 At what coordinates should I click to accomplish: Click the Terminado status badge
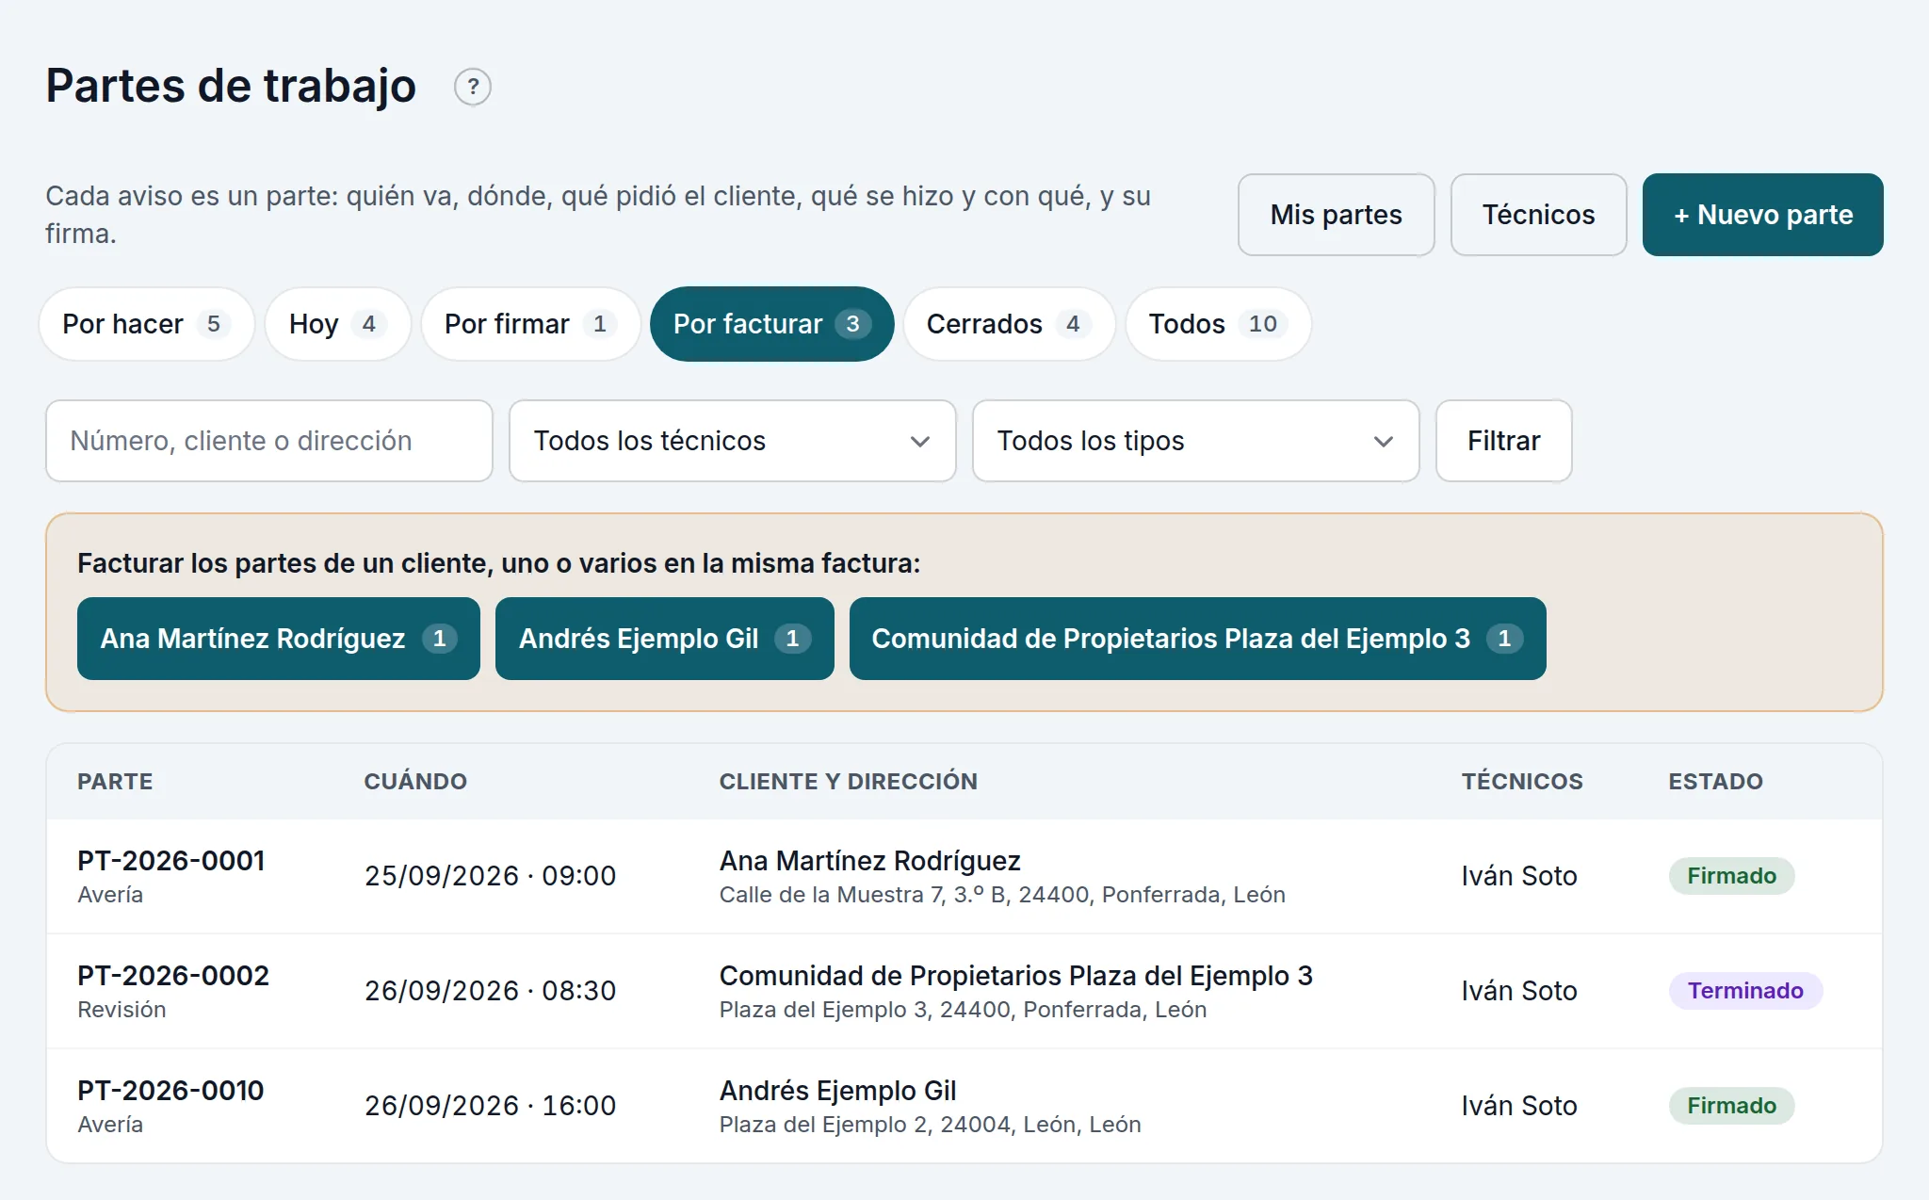pyautogui.click(x=1745, y=991)
